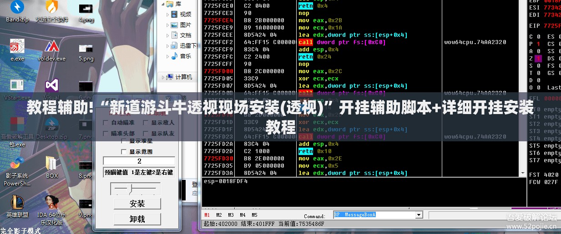Switch to the M2 memory tab
The width and height of the screenshot is (561, 234).
219,215
